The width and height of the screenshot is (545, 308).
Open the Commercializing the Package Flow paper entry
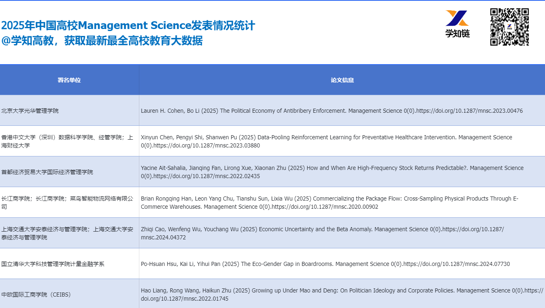tap(329, 203)
